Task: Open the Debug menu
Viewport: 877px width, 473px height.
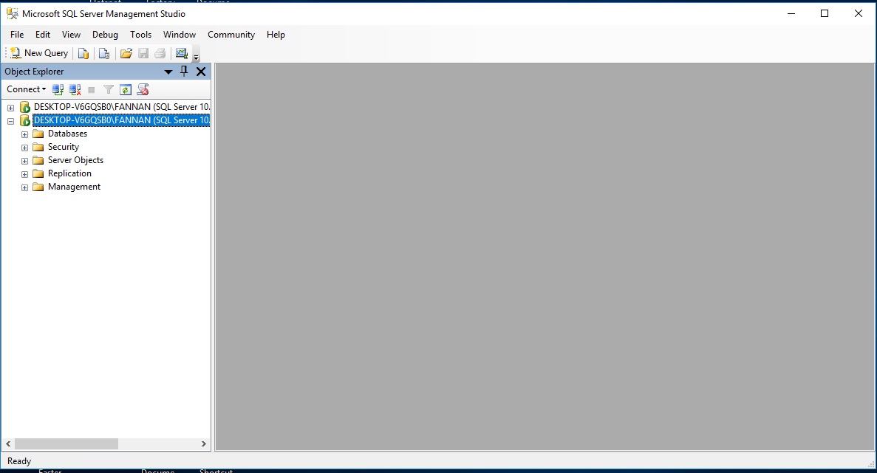Action: coord(105,35)
